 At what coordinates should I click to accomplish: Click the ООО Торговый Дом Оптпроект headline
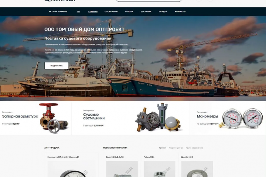[x=85, y=29]
